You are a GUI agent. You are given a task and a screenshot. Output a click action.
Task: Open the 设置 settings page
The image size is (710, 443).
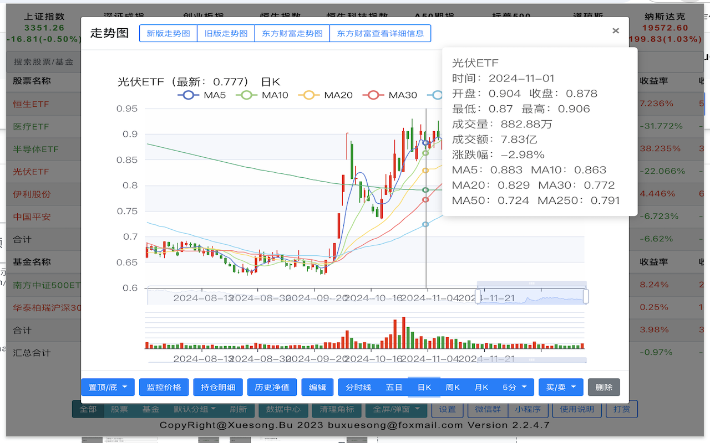point(447,409)
